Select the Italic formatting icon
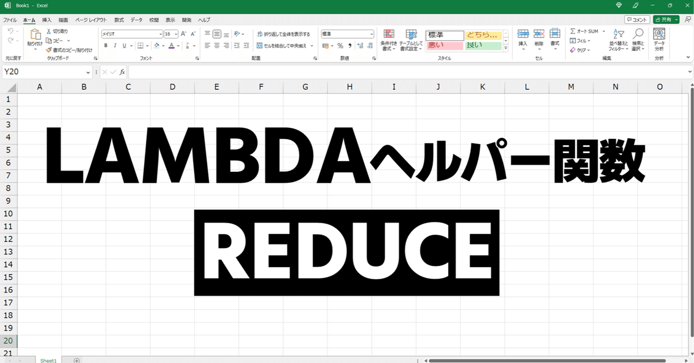 click(116, 46)
